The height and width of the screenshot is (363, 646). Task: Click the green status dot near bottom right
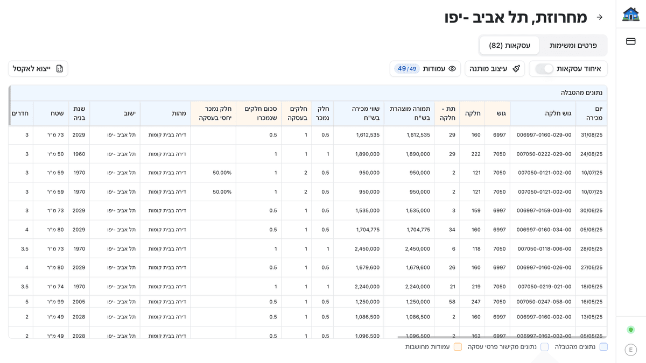[630, 329]
